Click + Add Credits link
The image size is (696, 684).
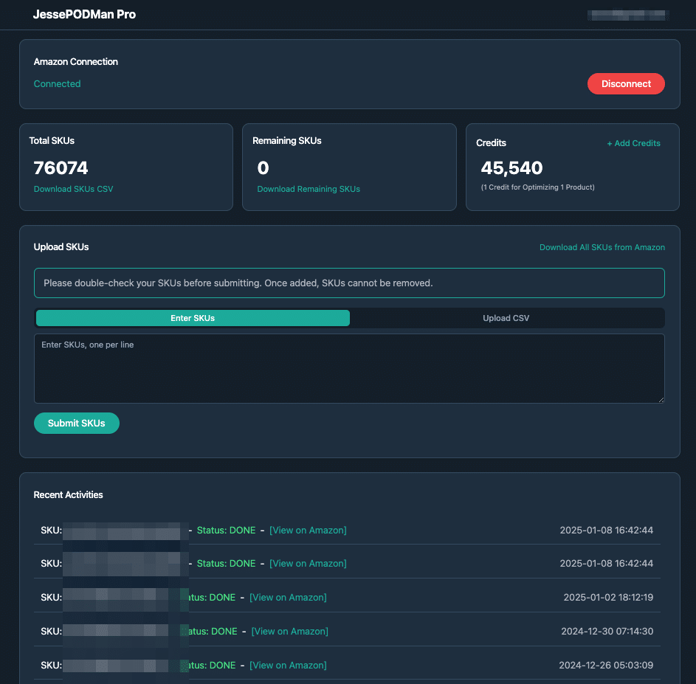pyautogui.click(x=633, y=143)
